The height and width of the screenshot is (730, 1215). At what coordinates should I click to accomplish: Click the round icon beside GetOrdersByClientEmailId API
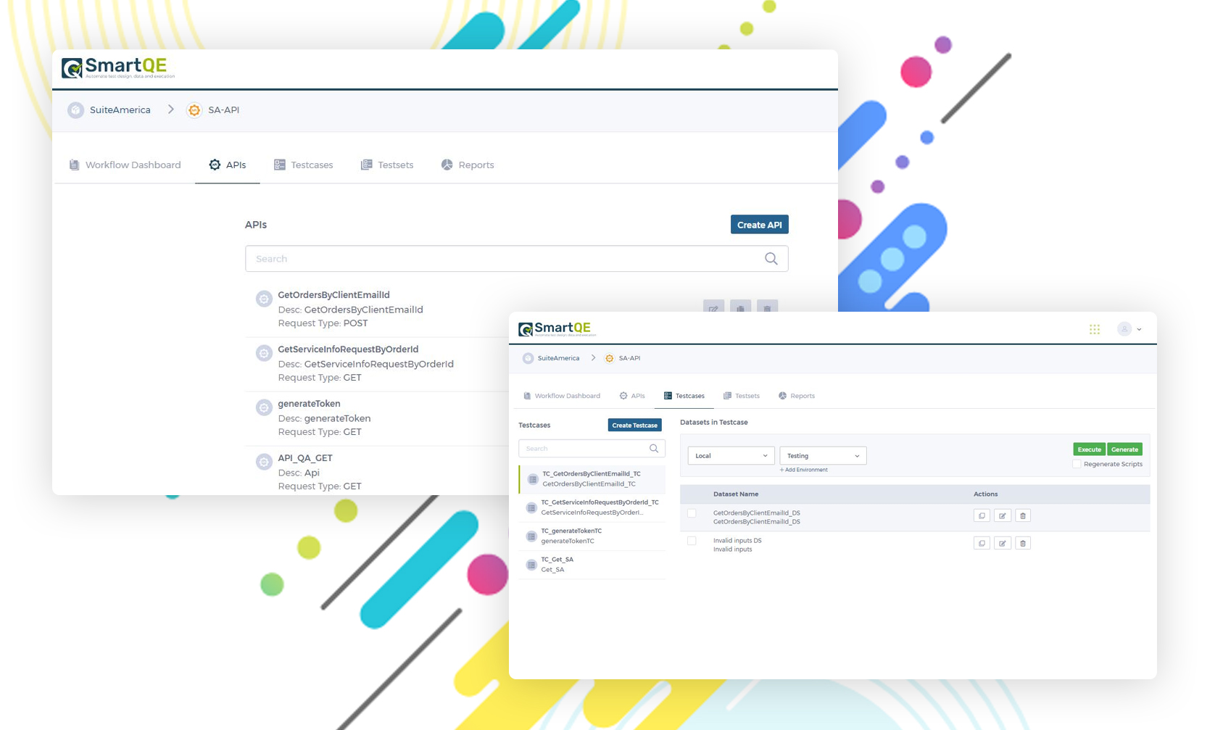[x=264, y=299]
